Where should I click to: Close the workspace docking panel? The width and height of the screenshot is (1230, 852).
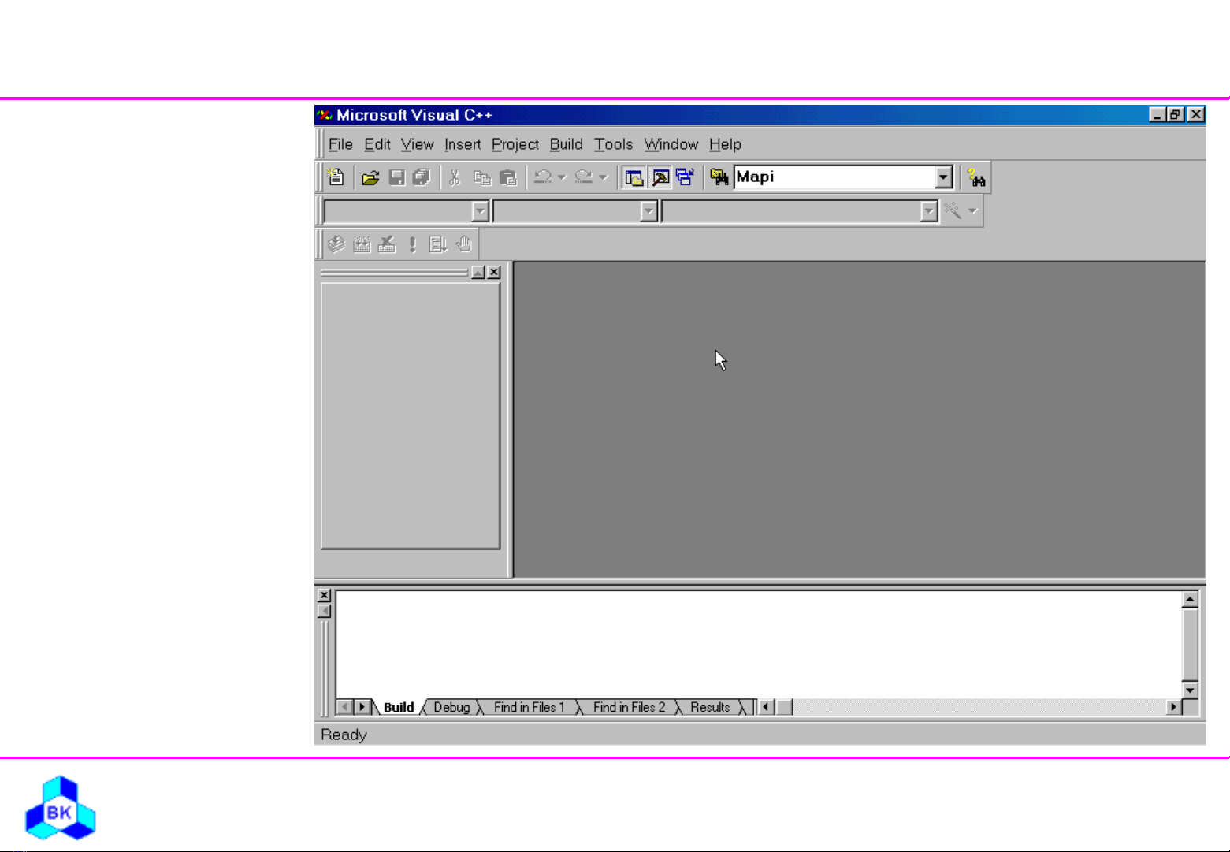point(494,272)
